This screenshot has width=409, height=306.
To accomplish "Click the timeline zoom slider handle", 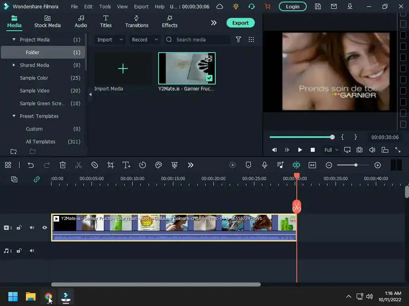I will coord(355,165).
